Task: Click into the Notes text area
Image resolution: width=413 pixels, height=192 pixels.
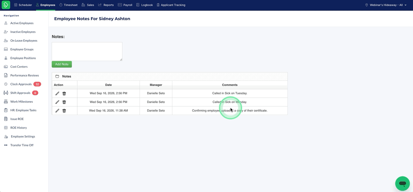Action: (87, 52)
